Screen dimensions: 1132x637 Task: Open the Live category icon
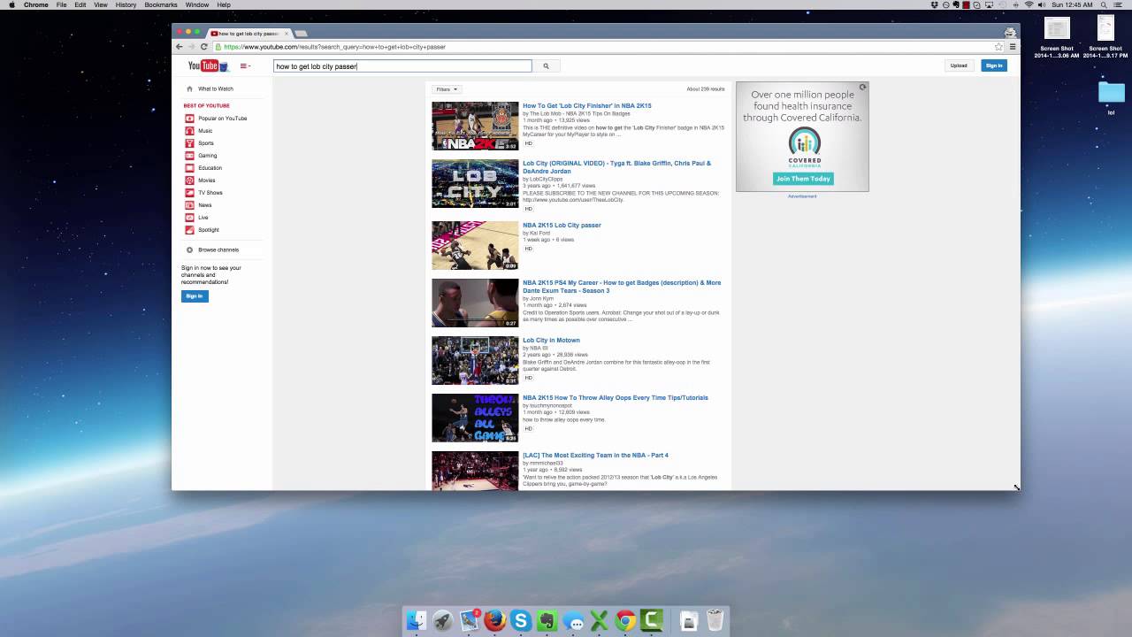click(189, 218)
